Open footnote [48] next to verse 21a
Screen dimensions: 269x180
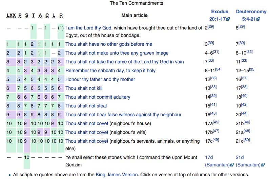pyautogui.click(x=247, y=131)
